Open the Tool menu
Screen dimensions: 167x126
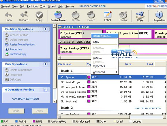coord(43,7)
